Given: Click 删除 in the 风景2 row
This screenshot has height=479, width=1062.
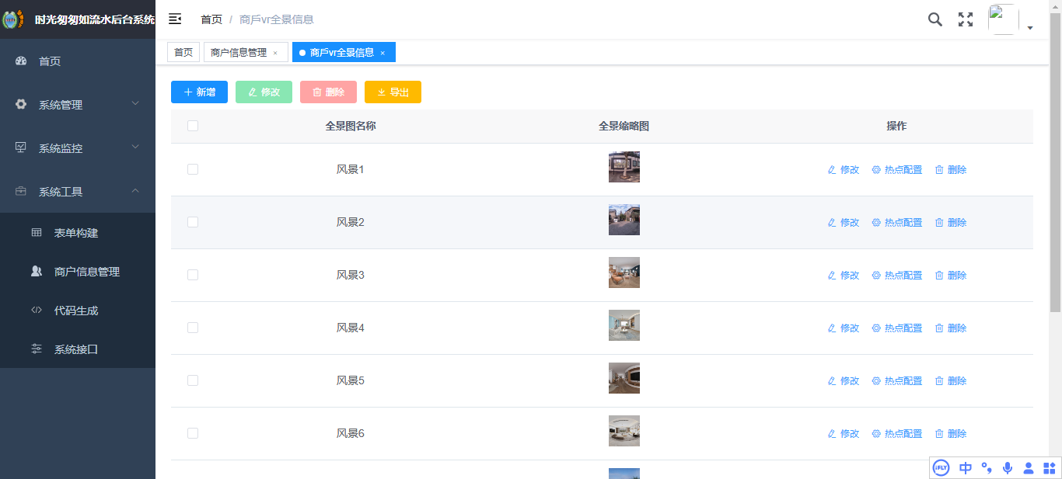Looking at the screenshot, I should [951, 222].
